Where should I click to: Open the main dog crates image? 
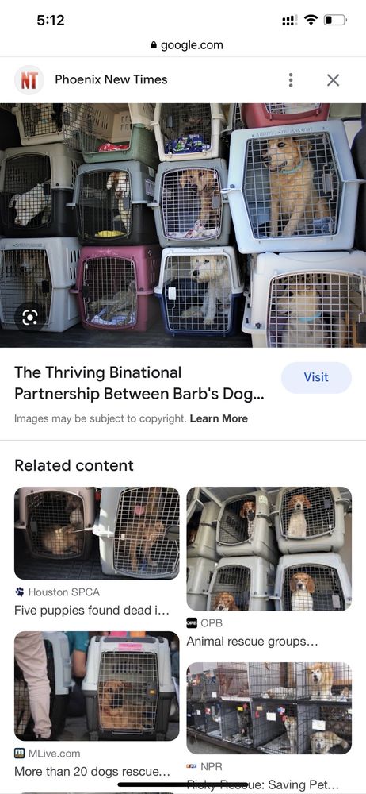[x=183, y=225]
